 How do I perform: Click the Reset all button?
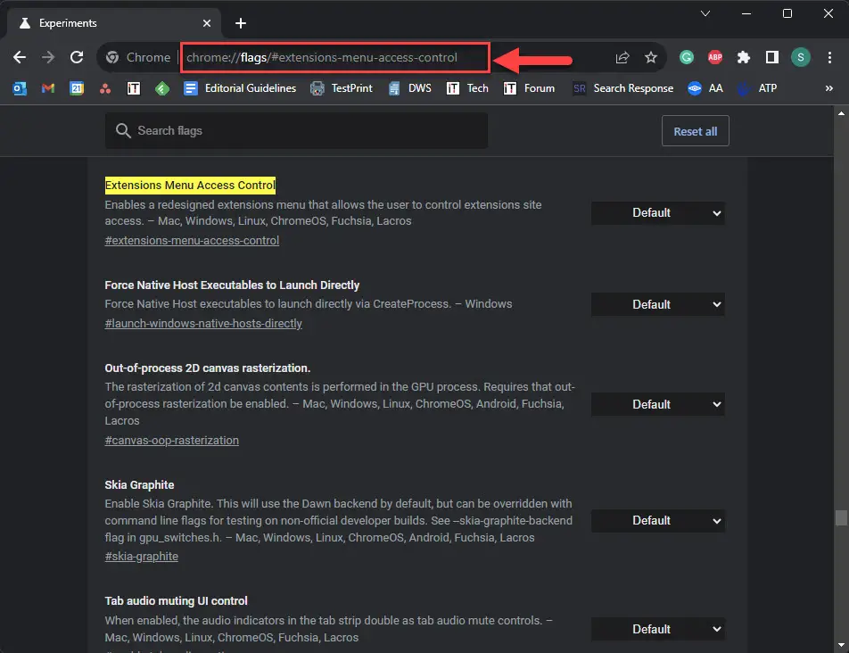(695, 131)
